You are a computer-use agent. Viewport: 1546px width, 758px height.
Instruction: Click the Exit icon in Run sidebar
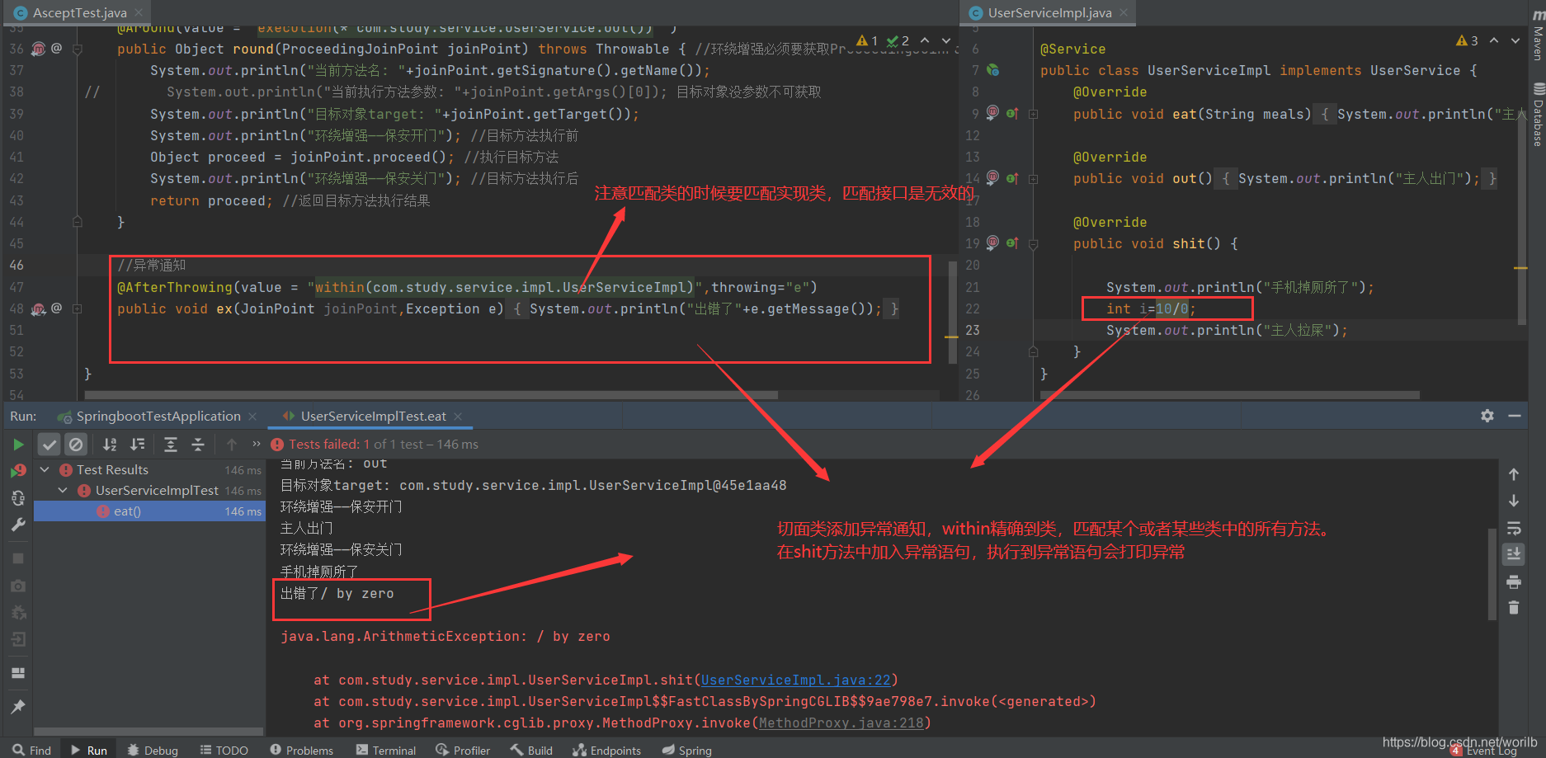tap(18, 639)
